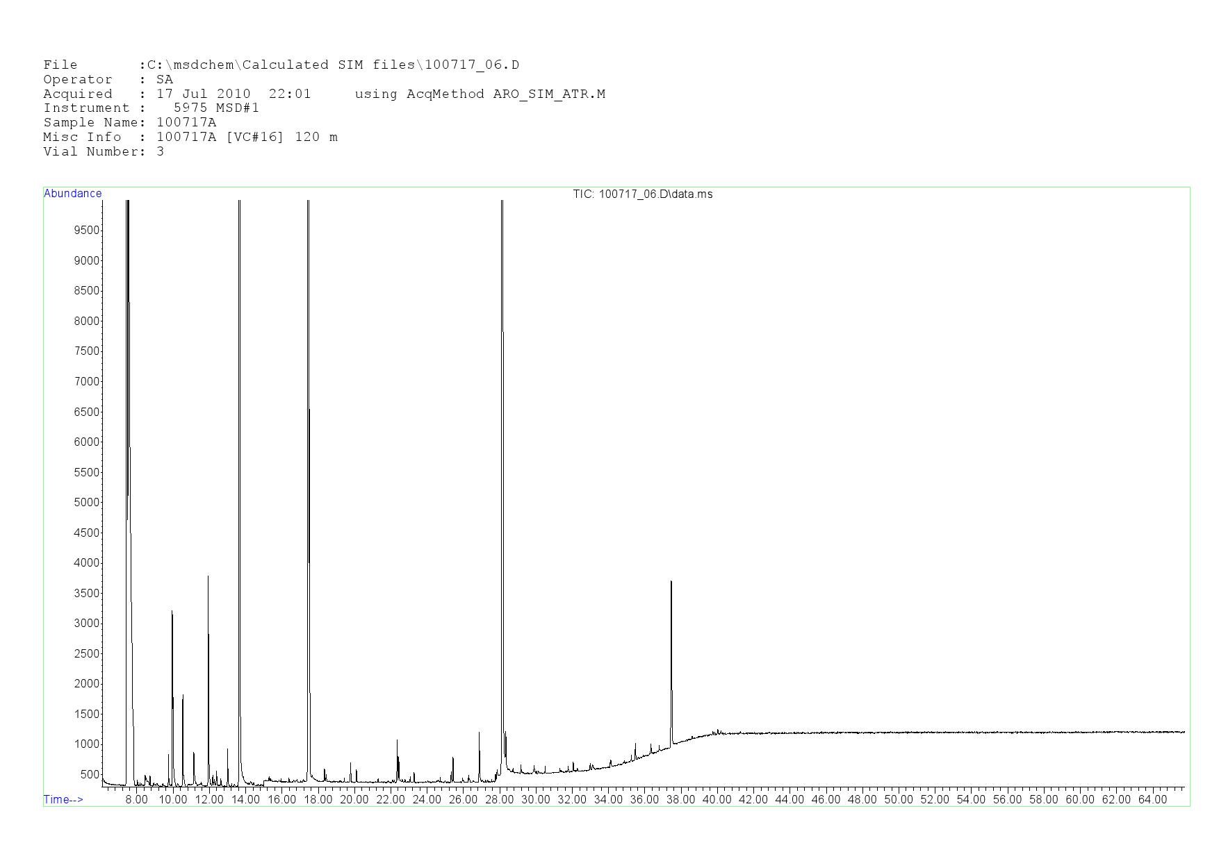Click the 64.00 time axis label
1219x861 pixels.
tap(1152, 800)
